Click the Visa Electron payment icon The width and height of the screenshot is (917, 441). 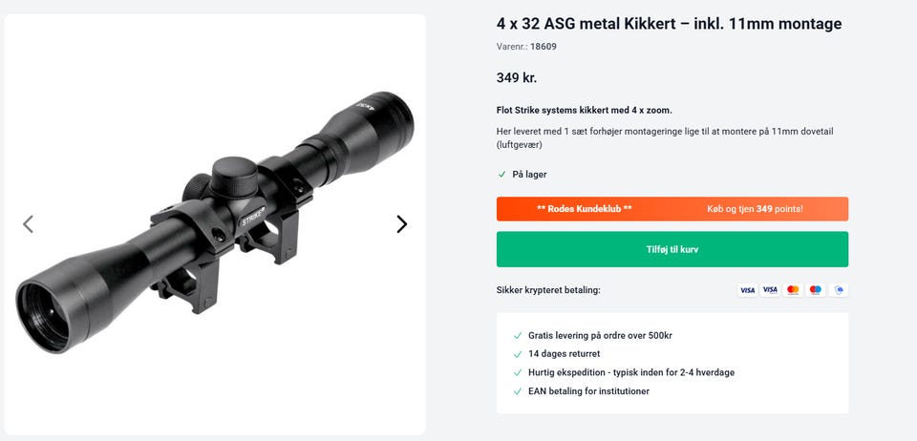[x=770, y=290]
